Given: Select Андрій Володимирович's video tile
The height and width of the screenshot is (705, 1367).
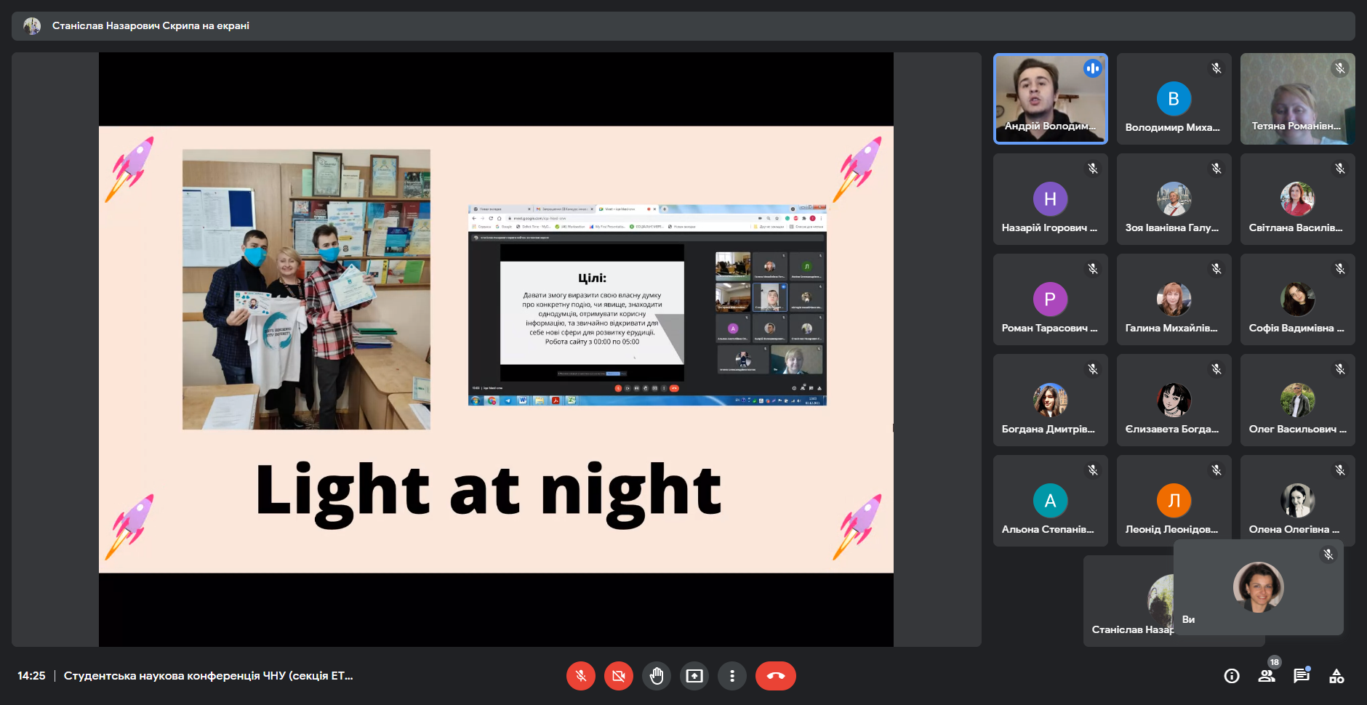Looking at the screenshot, I should click(x=1050, y=98).
